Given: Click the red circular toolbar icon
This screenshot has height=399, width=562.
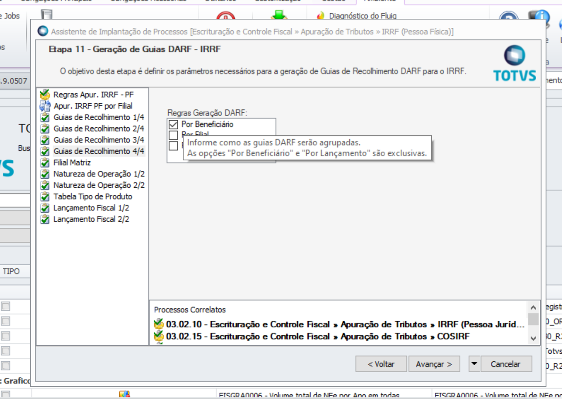Looking at the screenshot, I should [x=226, y=16].
